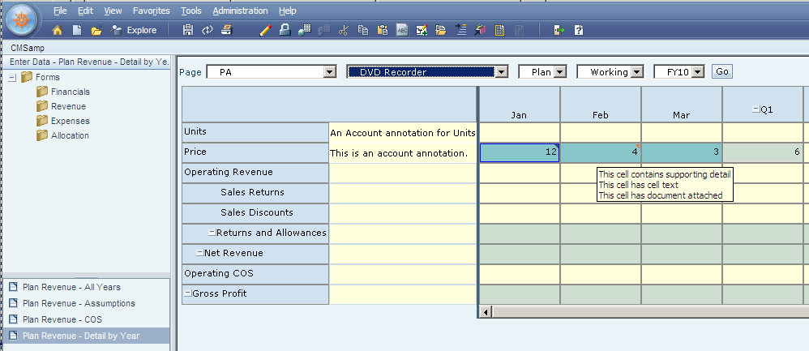The image size is (809, 351).
Task: Go to Home page icon
Action: [x=58, y=31]
